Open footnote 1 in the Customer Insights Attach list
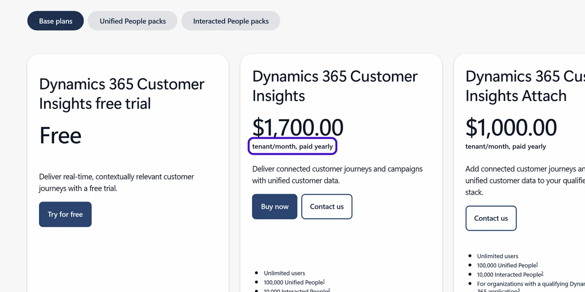Image resolution: width=585 pixels, height=292 pixels. pos(537,264)
